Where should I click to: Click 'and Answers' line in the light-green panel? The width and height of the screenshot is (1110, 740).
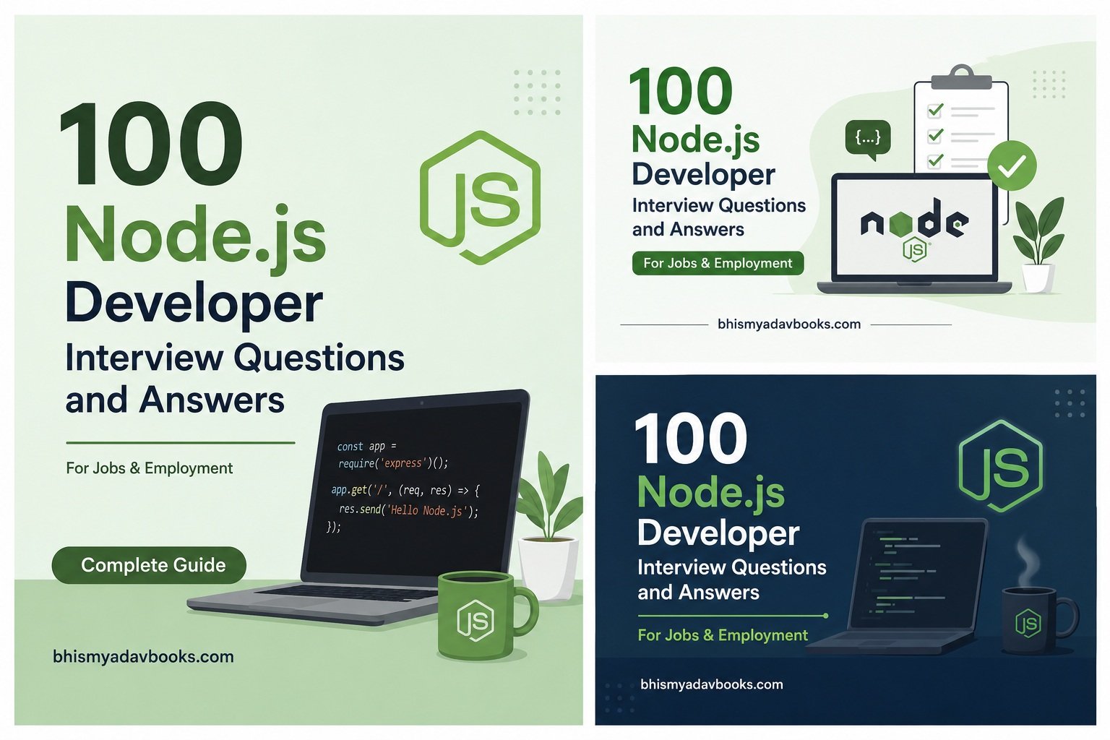[175, 400]
